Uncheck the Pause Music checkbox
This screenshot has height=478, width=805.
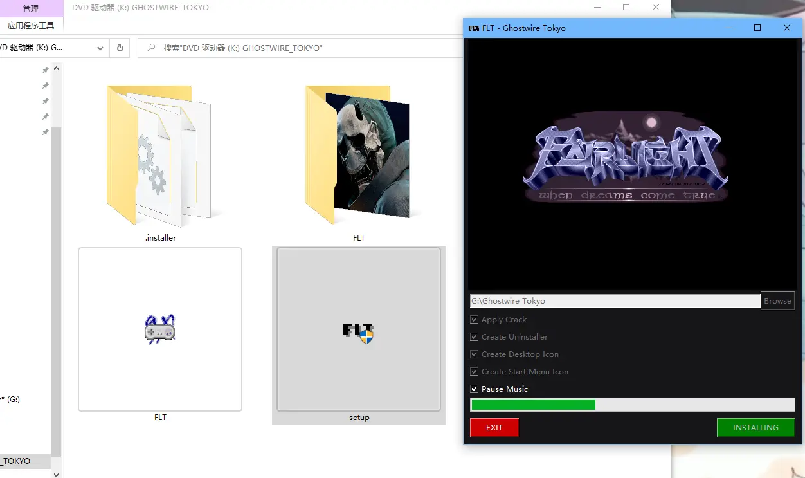coord(475,389)
